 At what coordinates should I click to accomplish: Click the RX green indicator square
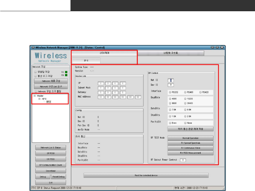click(x=66, y=75)
